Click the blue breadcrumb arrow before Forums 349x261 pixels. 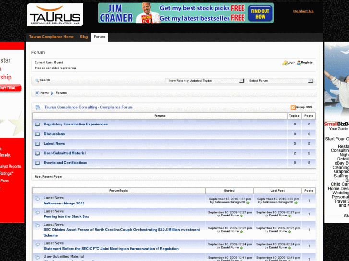[52, 93]
